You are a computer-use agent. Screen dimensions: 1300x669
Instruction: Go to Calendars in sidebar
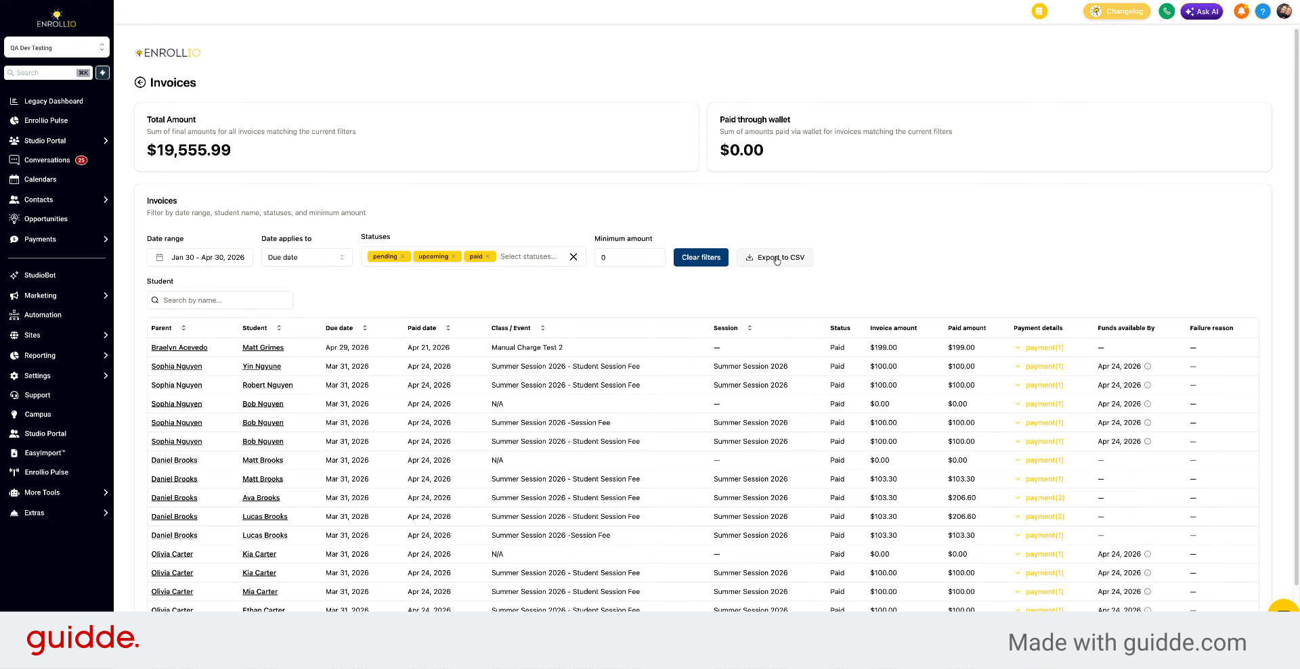tap(41, 180)
